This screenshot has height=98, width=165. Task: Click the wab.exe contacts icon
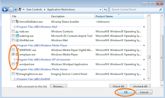(x=17, y=31)
